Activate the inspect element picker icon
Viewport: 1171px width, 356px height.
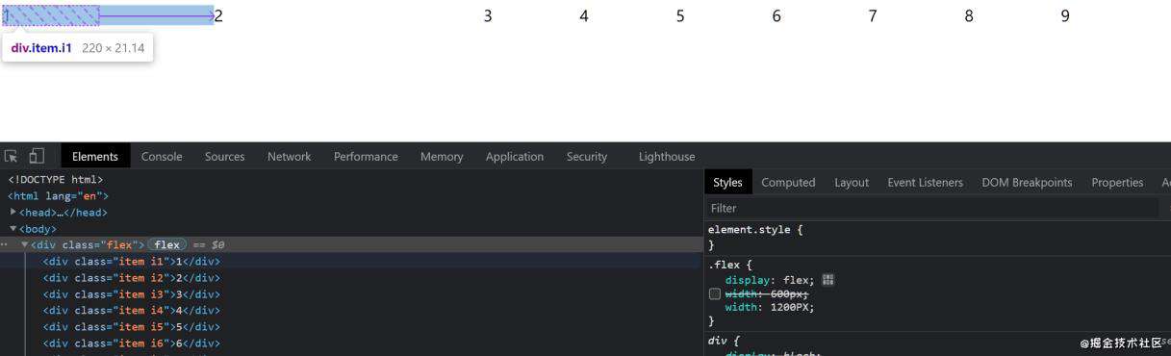(x=11, y=156)
